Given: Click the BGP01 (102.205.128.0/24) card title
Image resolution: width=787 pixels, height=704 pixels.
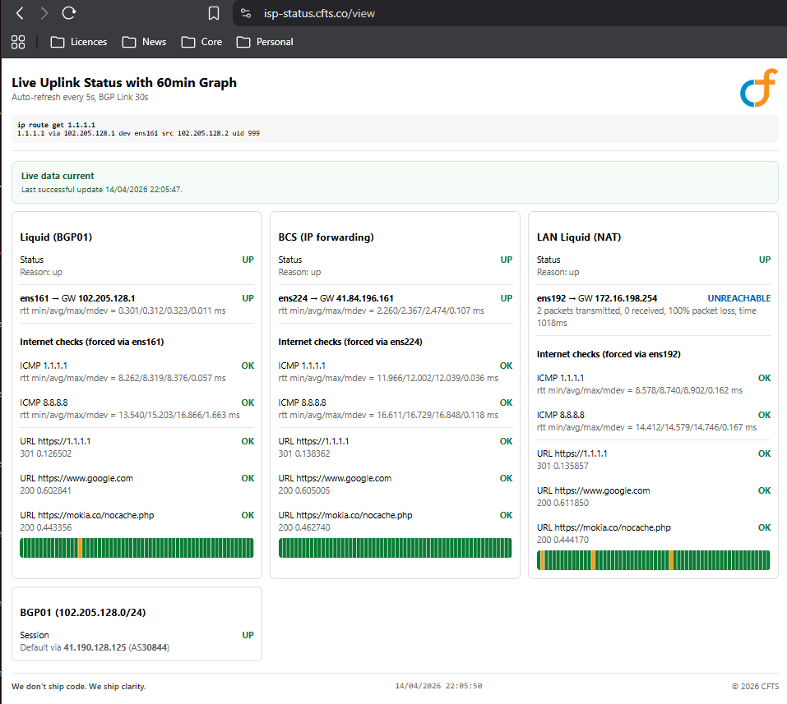Looking at the screenshot, I should coord(83,612).
